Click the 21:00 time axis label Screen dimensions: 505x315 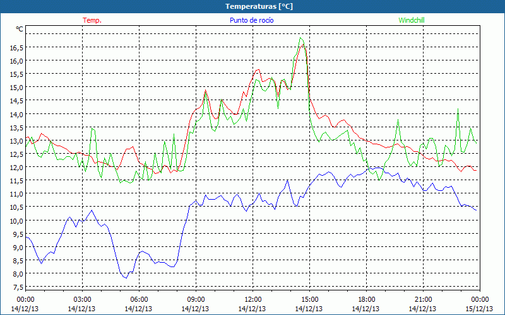(424, 299)
